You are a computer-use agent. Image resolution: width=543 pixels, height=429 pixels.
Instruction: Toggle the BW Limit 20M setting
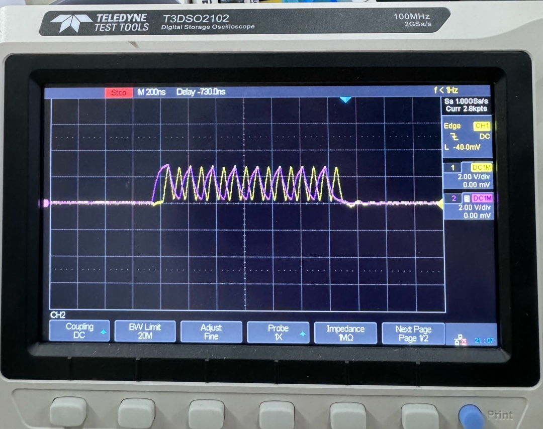click(145, 332)
